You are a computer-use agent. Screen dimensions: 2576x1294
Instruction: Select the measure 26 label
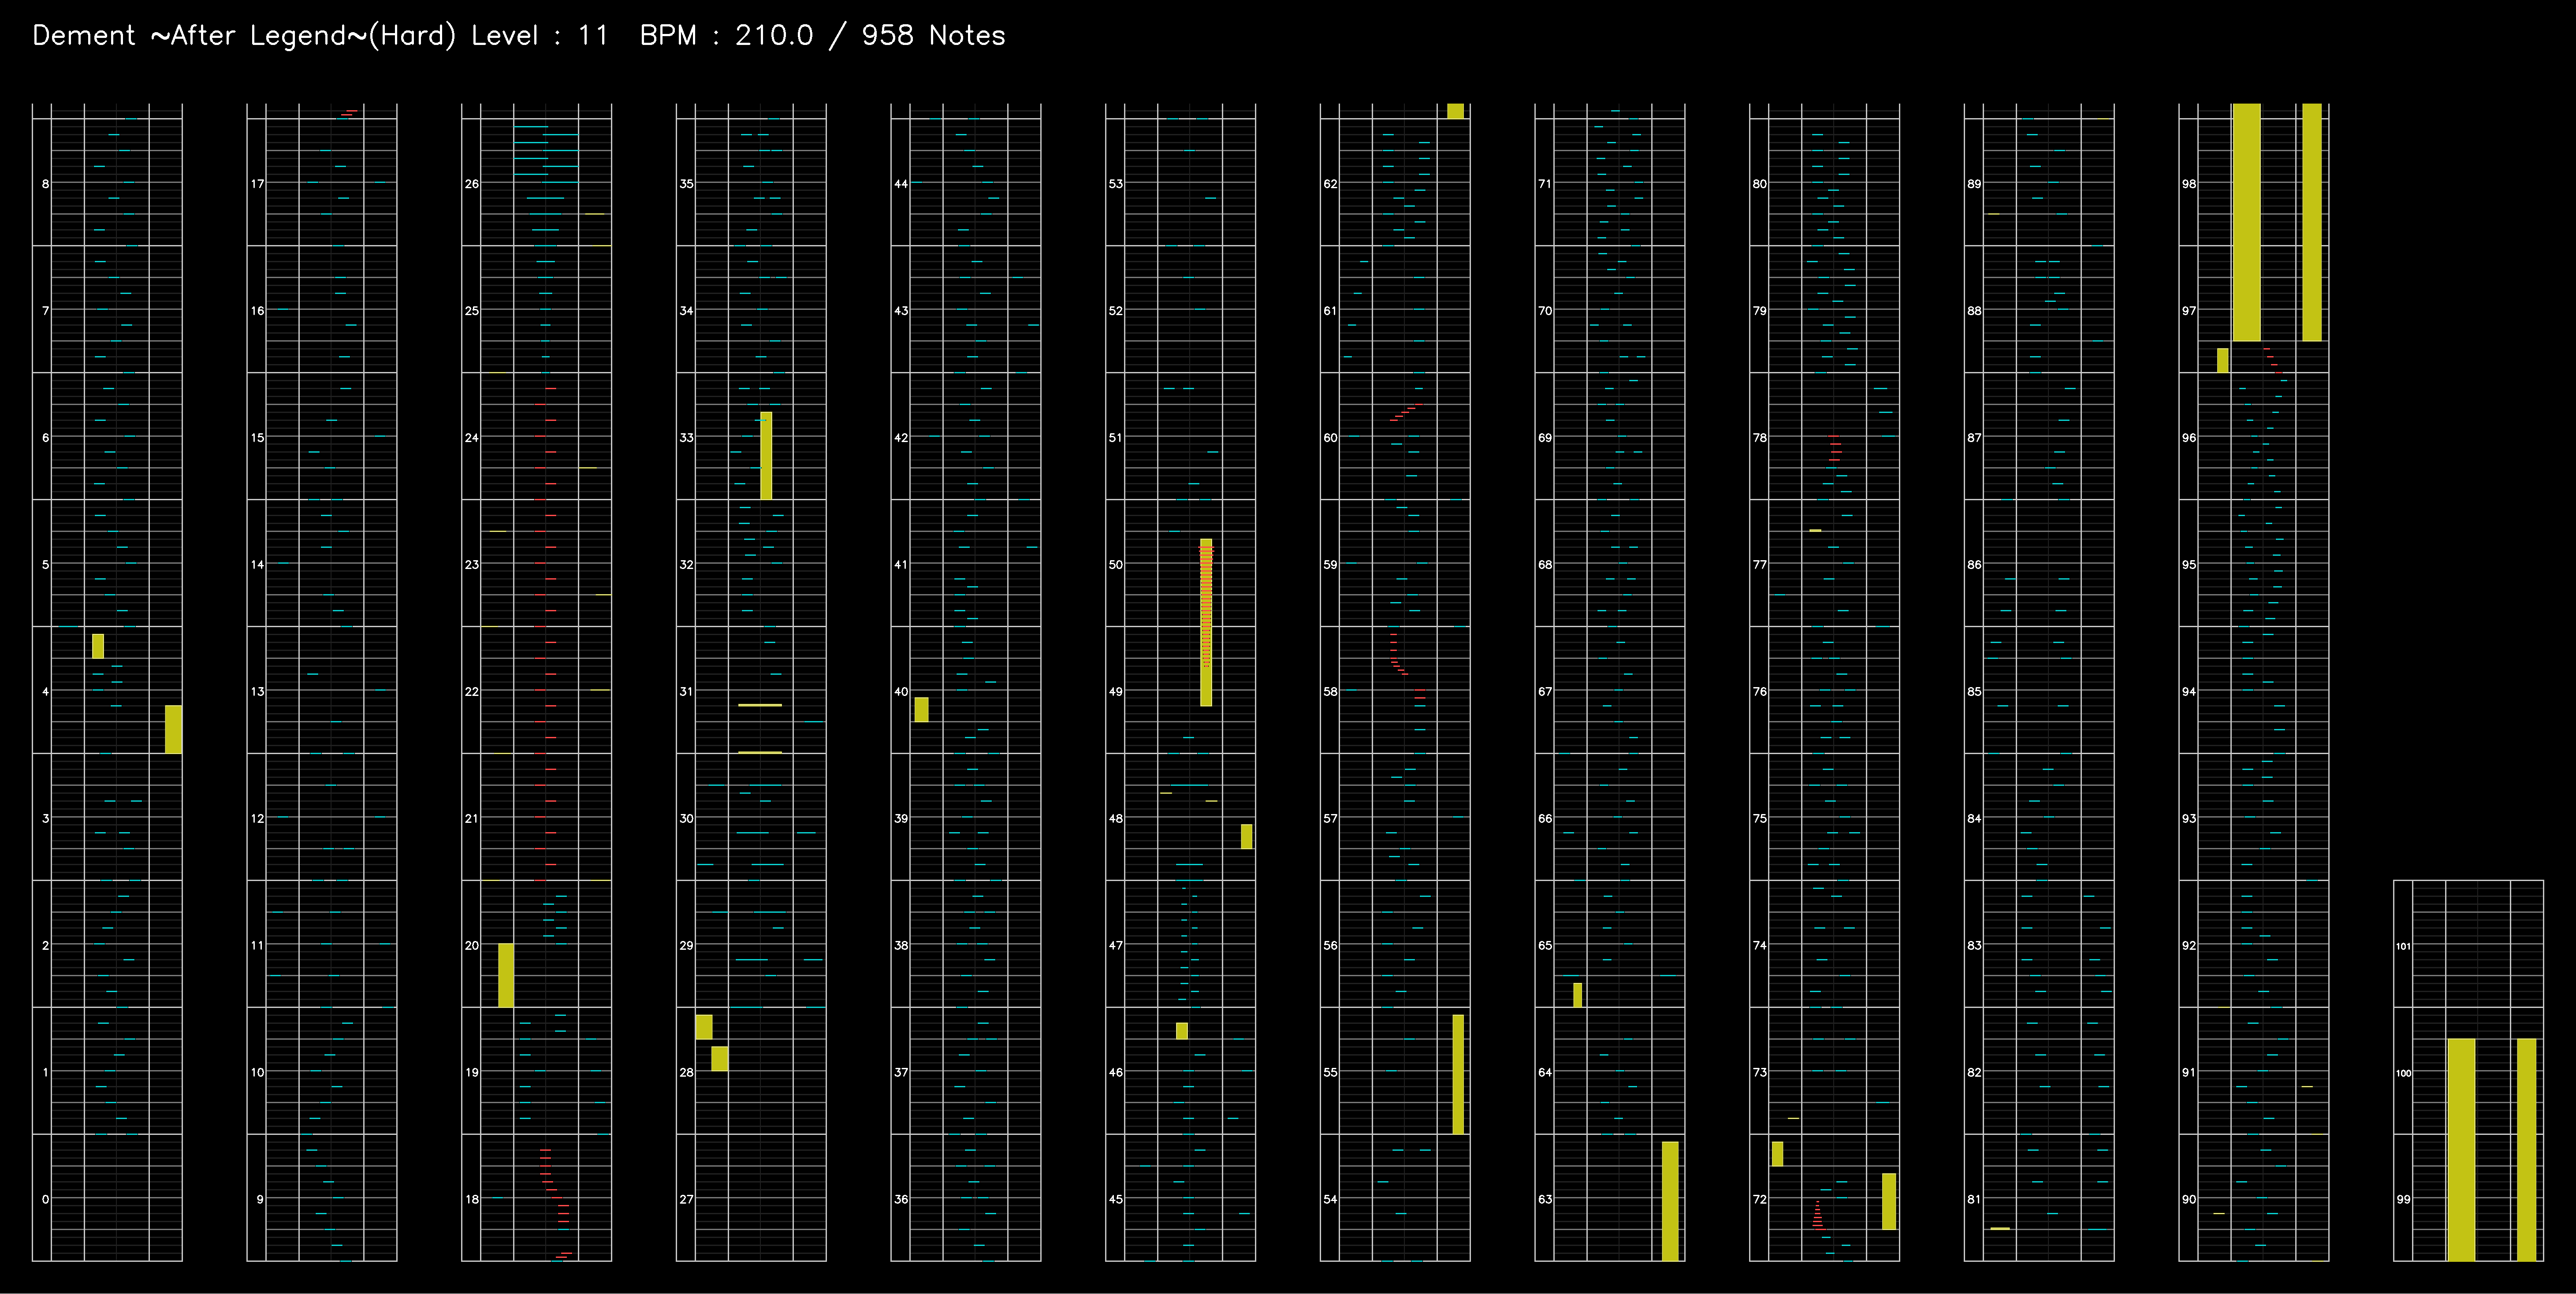(x=472, y=184)
